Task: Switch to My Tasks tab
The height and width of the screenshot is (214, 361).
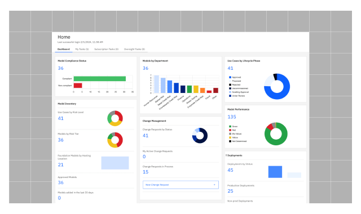Action: click(82, 49)
